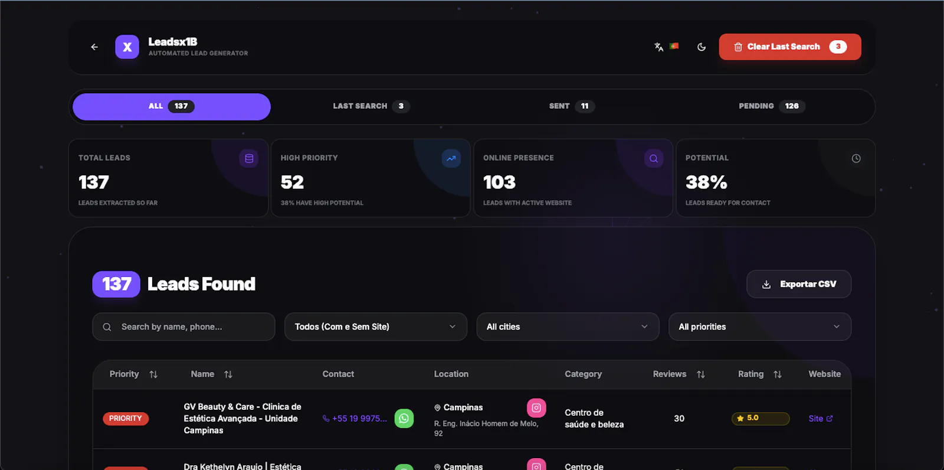
Task: Open the All priorities dropdown
Action: [x=760, y=327]
